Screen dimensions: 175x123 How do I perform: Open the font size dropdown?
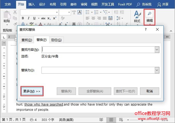[69, 12]
